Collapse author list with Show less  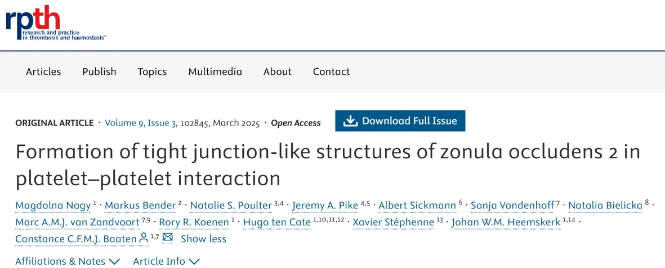pyautogui.click(x=203, y=239)
